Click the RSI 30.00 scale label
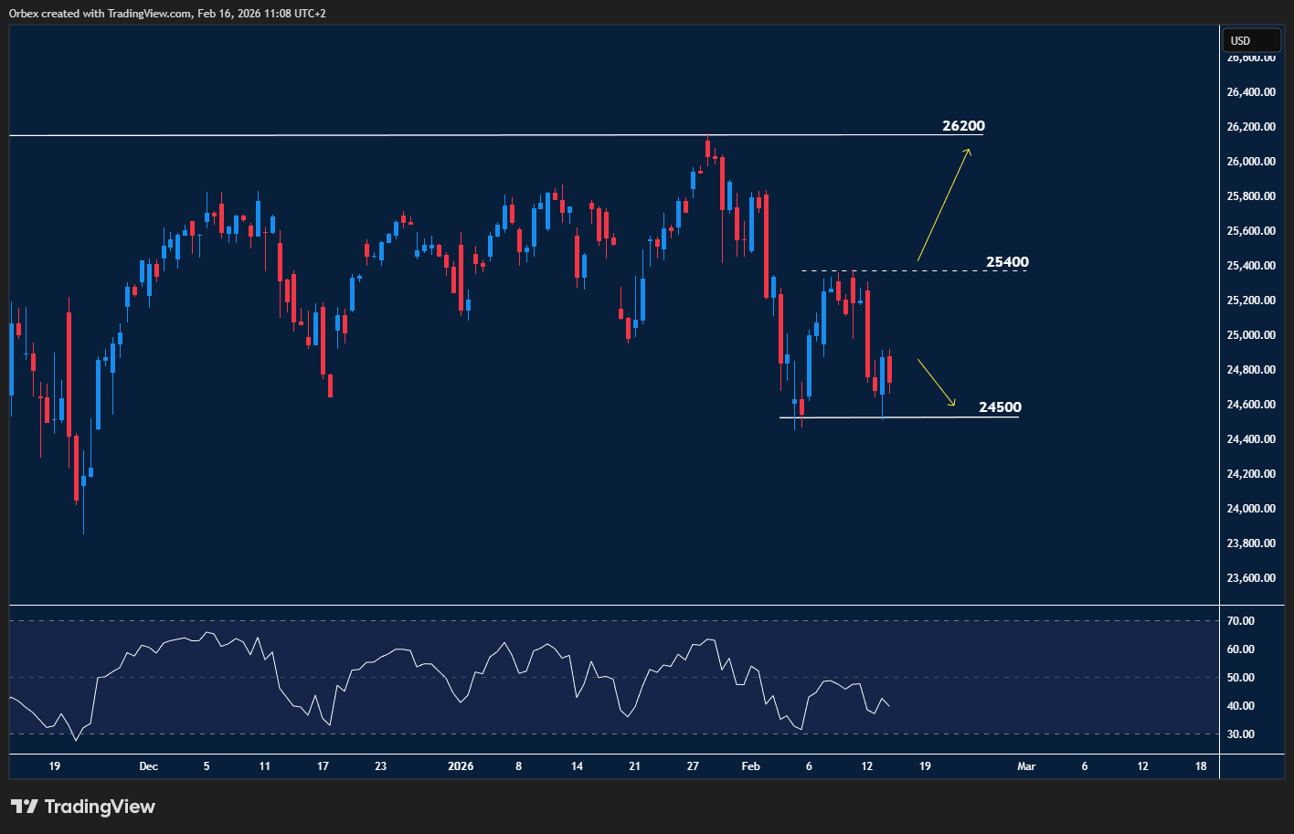Image resolution: width=1294 pixels, height=834 pixels. tap(1240, 734)
